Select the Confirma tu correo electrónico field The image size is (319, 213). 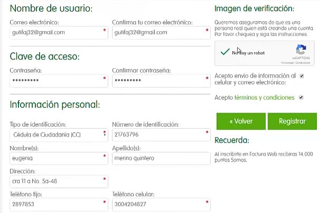(161, 33)
